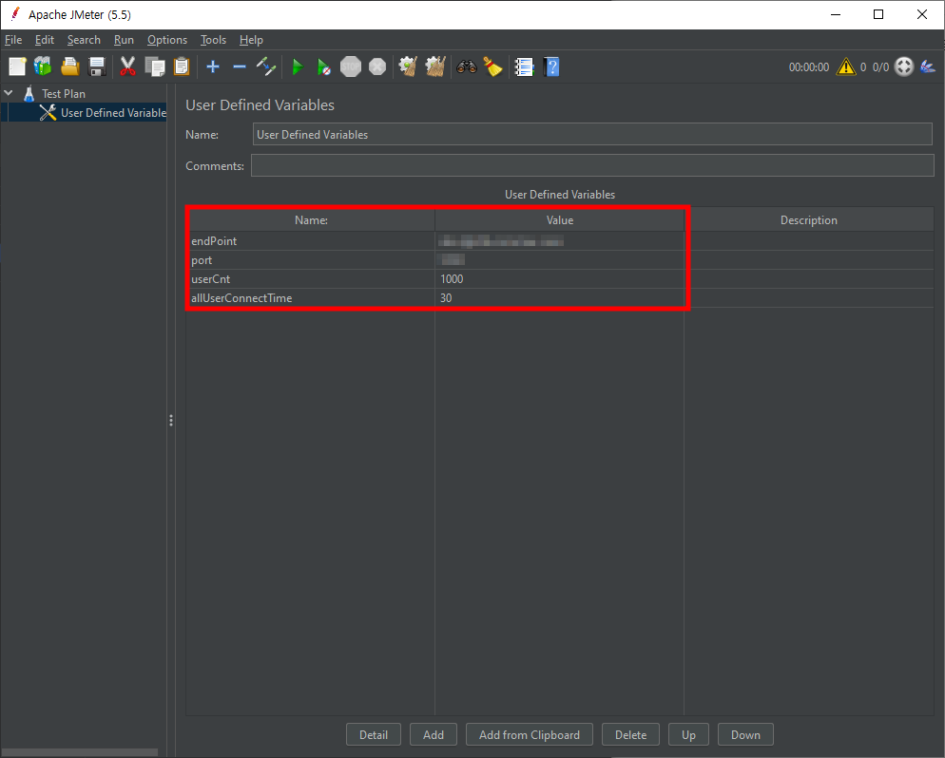Viewport: 945px width, 758px height.
Task: Expand all nodes with plus icon
Action: click(213, 66)
